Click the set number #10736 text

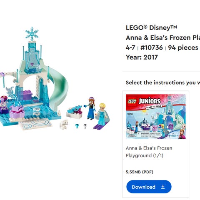click(x=152, y=47)
